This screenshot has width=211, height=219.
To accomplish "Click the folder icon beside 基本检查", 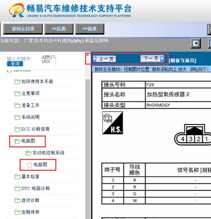I will point(17,177).
